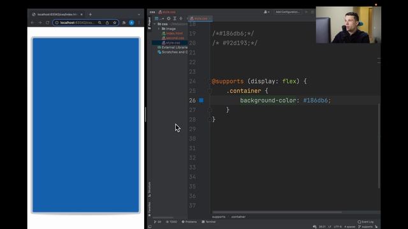Open the Git tool window

157,222
